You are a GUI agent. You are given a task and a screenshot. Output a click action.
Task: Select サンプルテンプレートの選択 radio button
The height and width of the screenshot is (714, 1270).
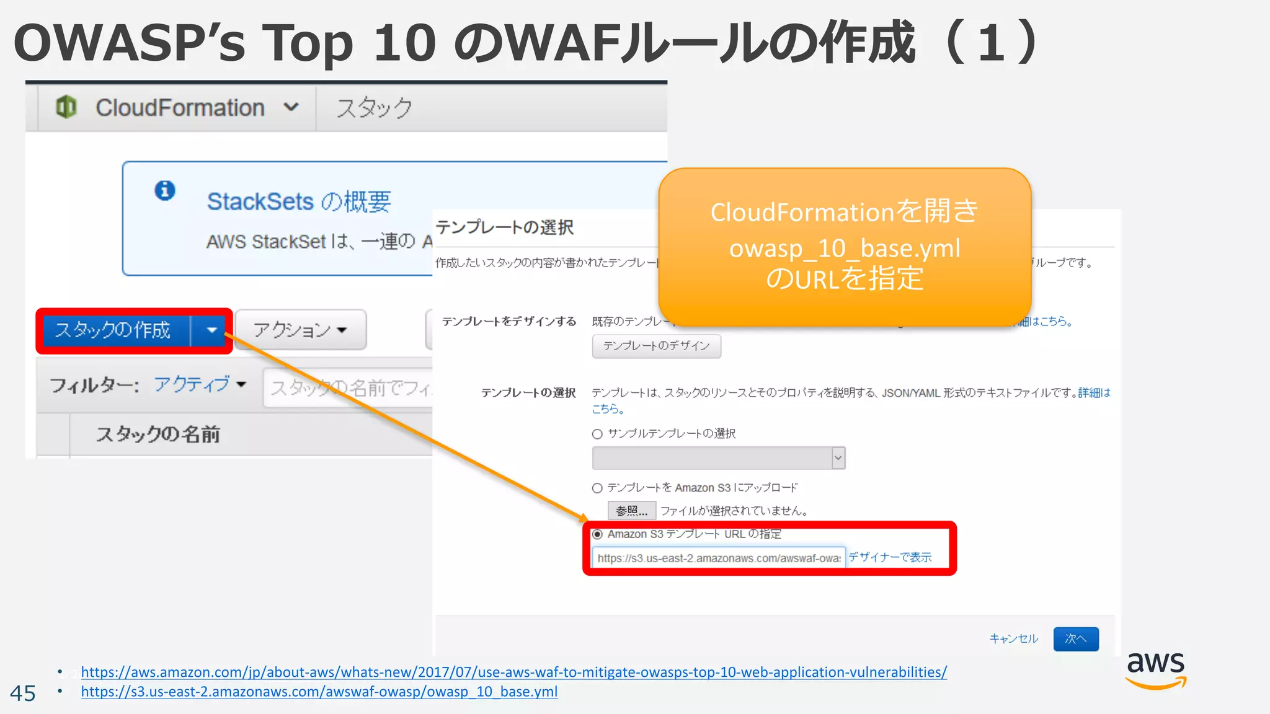tap(597, 434)
